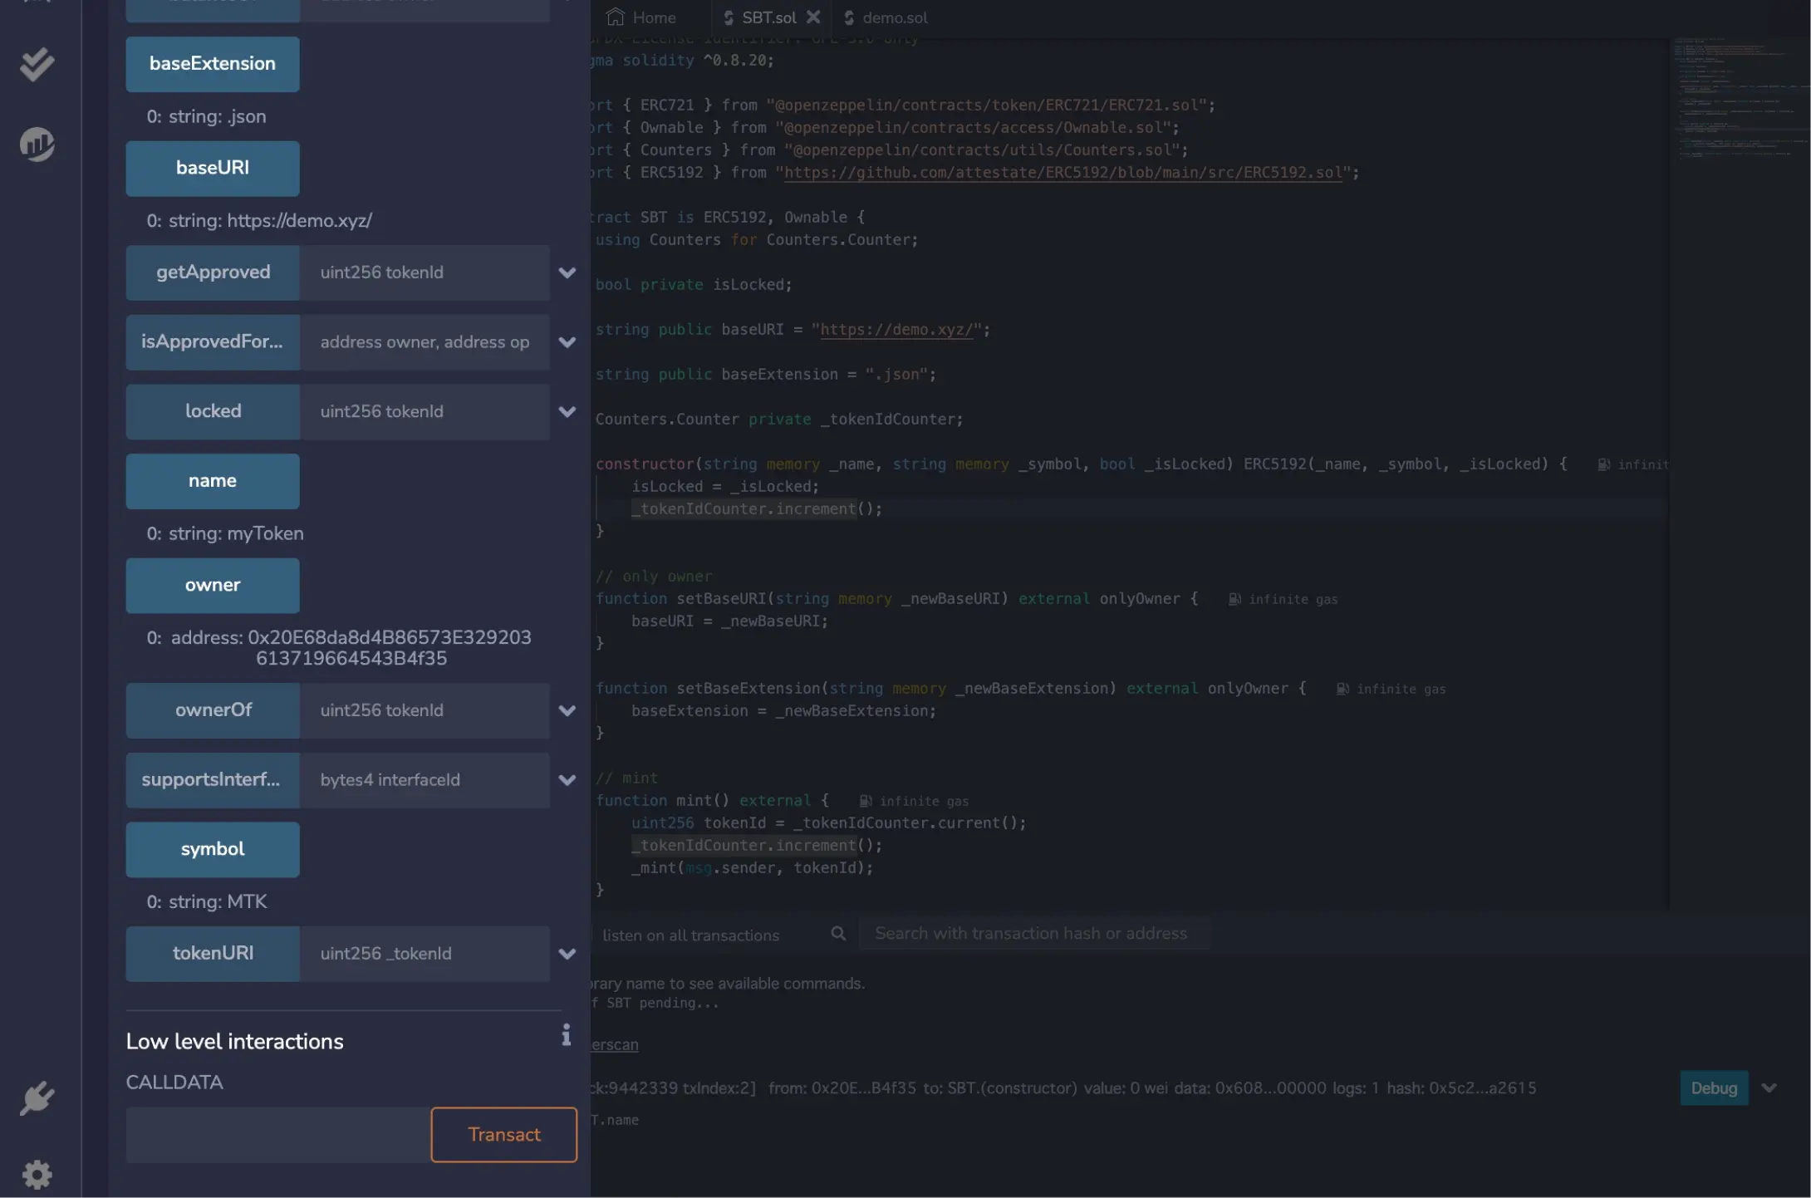Open the Plugin Manager plug icon
The image size is (1811, 1198).
coord(37,1098)
